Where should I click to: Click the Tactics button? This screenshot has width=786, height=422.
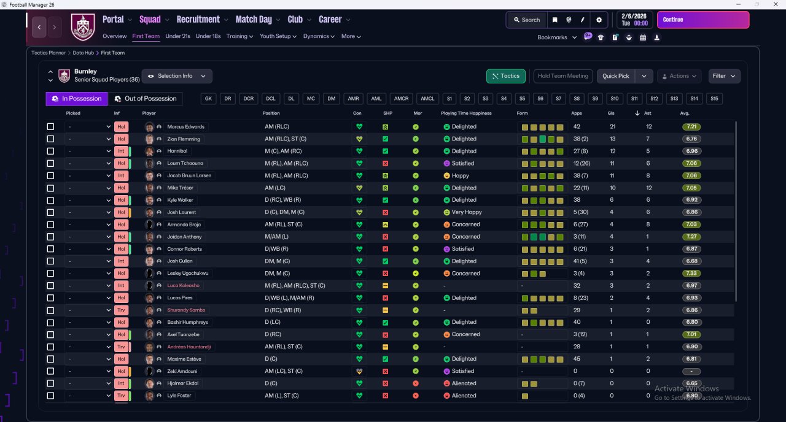tap(506, 76)
